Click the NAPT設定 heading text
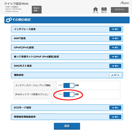 tap(20, 38)
